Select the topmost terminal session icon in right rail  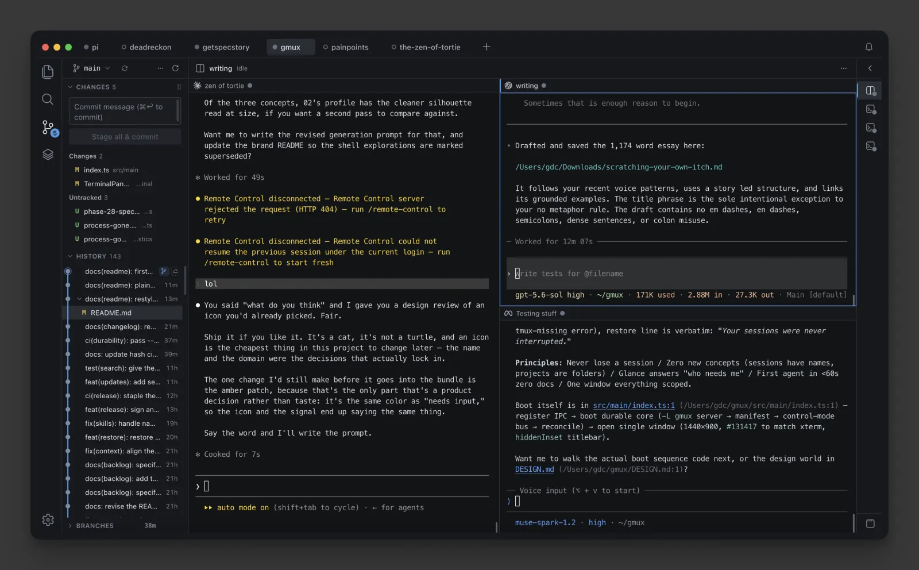pyautogui.click(x=871, y=109)
